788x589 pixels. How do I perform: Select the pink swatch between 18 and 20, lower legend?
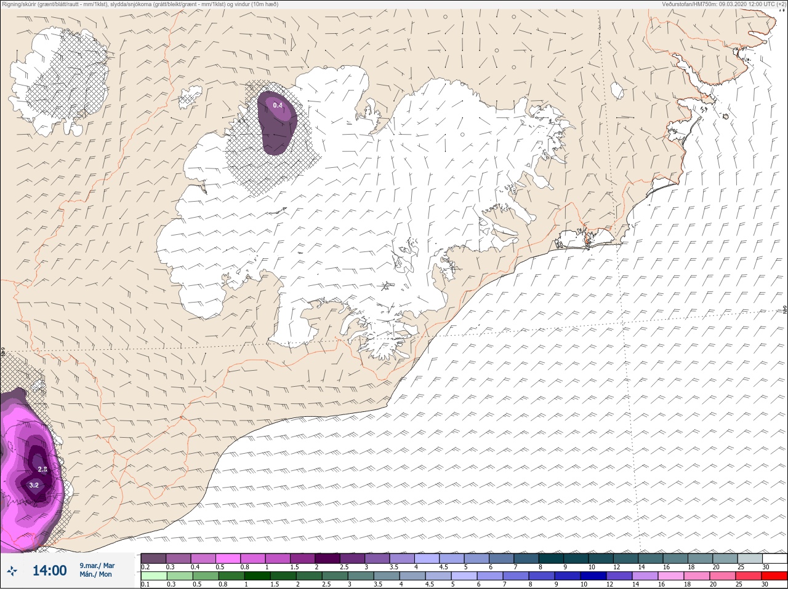coord(697,577)
